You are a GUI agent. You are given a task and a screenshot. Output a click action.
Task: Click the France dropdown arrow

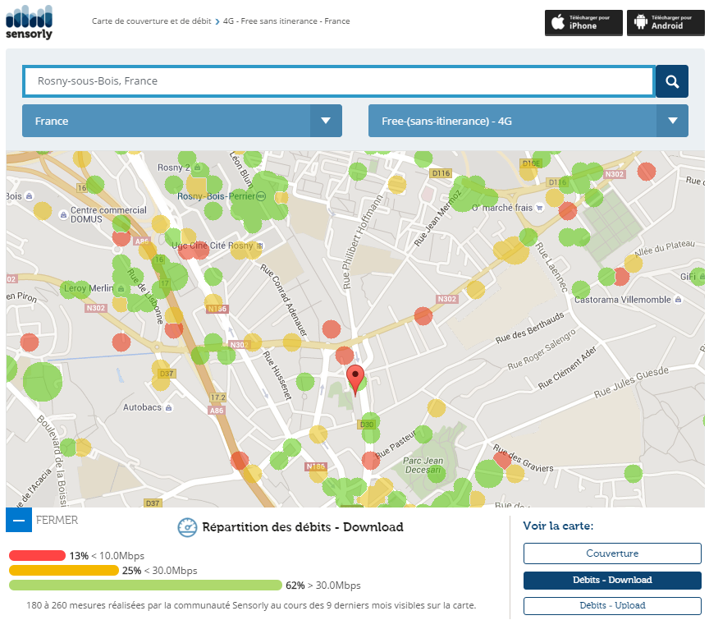[x=327, y=121]
